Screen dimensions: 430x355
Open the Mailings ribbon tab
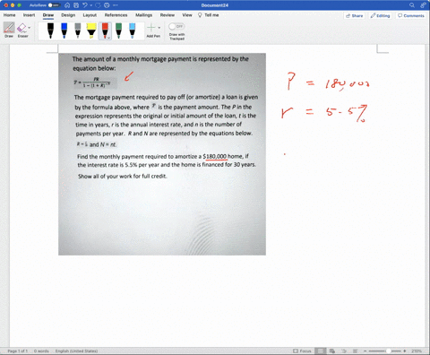(143, 15)
